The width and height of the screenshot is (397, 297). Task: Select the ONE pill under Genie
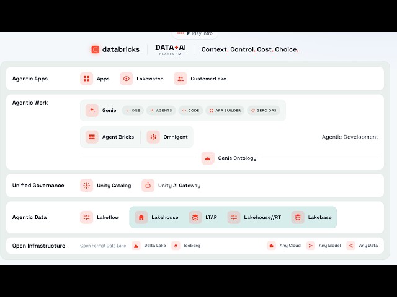[133, 110]
